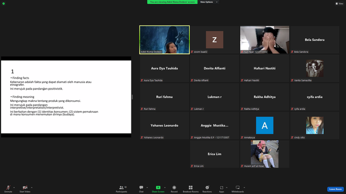The height and width of the screenshot is (194, 346).
Task: Click muted mic icon on Aura Dya Tauhida label
Action: [x=142, y=80]
